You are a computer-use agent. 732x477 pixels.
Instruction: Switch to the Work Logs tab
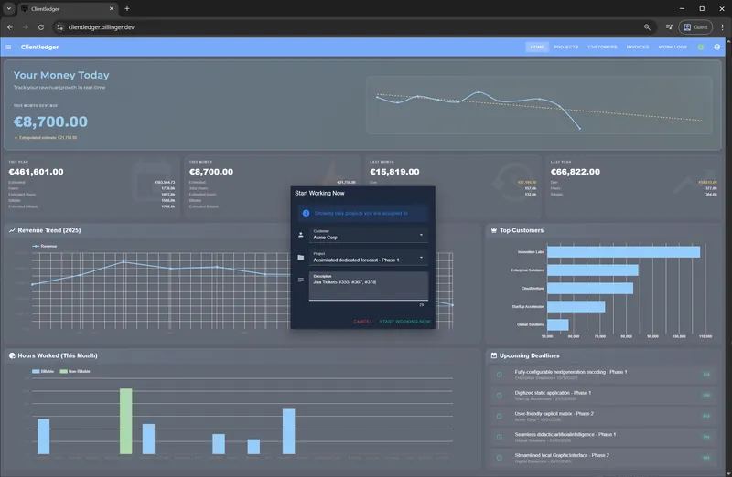673,47
